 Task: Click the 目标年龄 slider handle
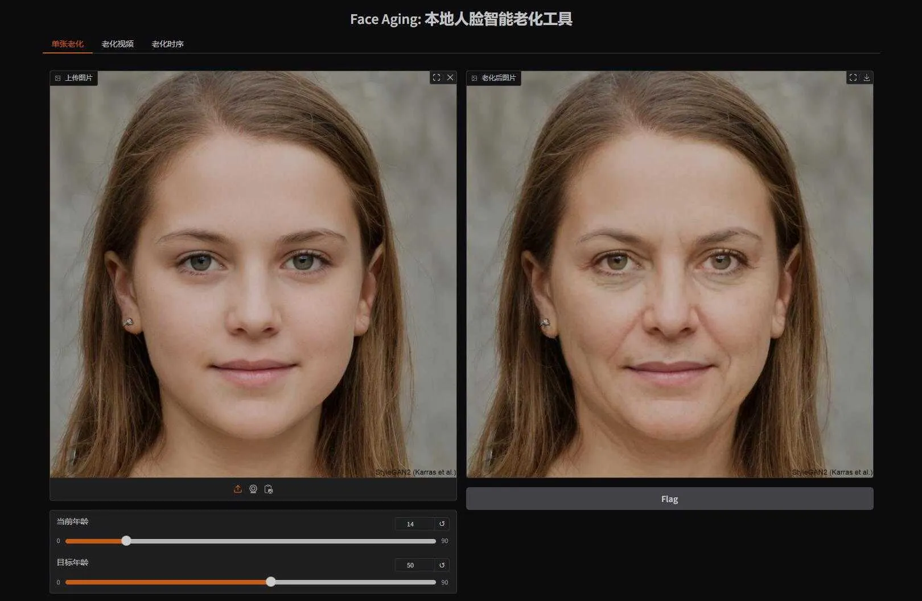click(x=271, y=582)
